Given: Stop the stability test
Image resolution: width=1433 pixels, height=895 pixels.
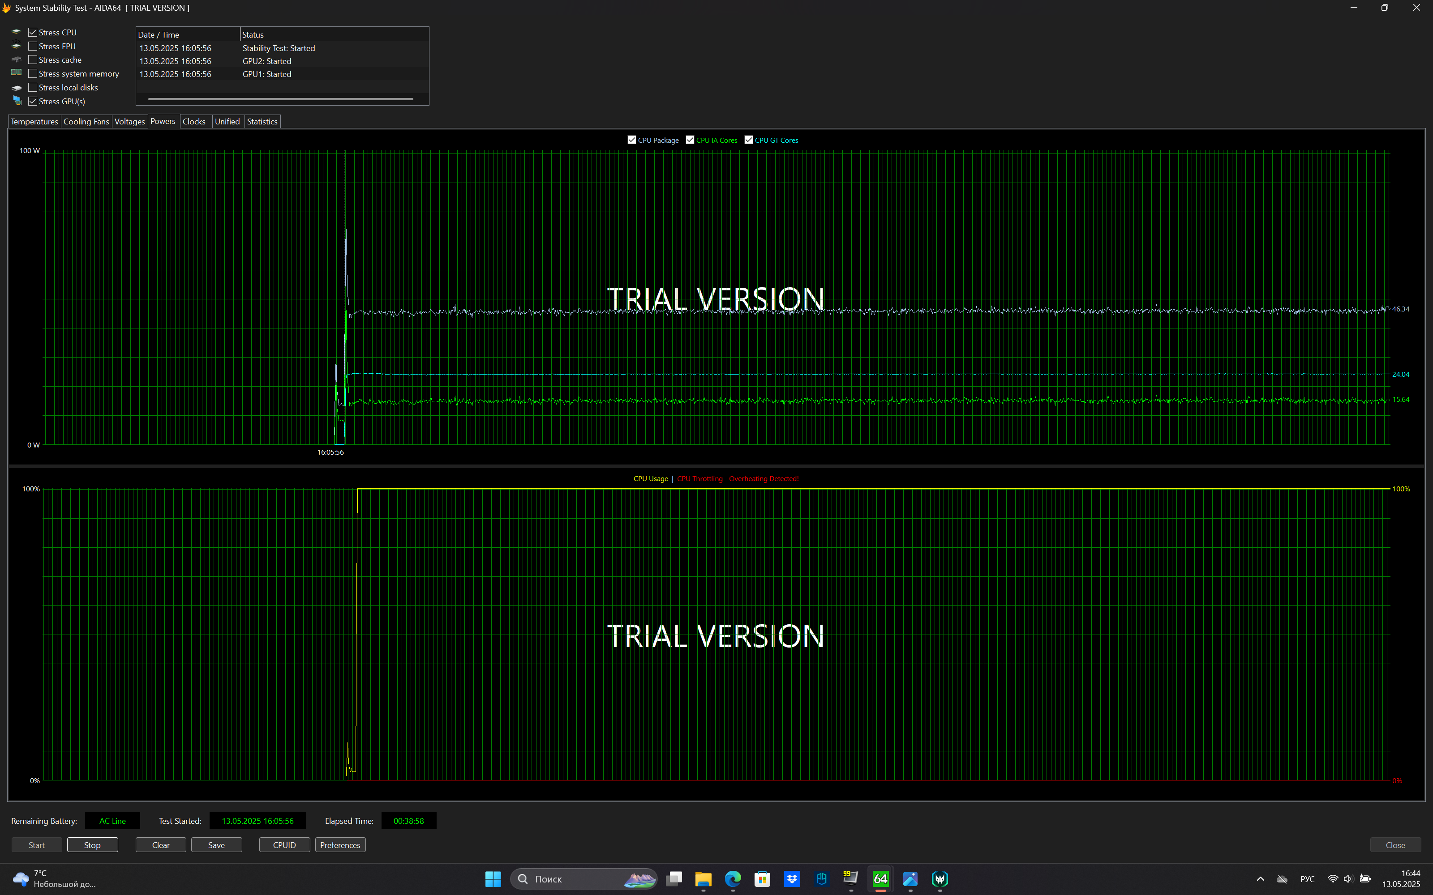Looking at the screenshot, I should [92, 845].
